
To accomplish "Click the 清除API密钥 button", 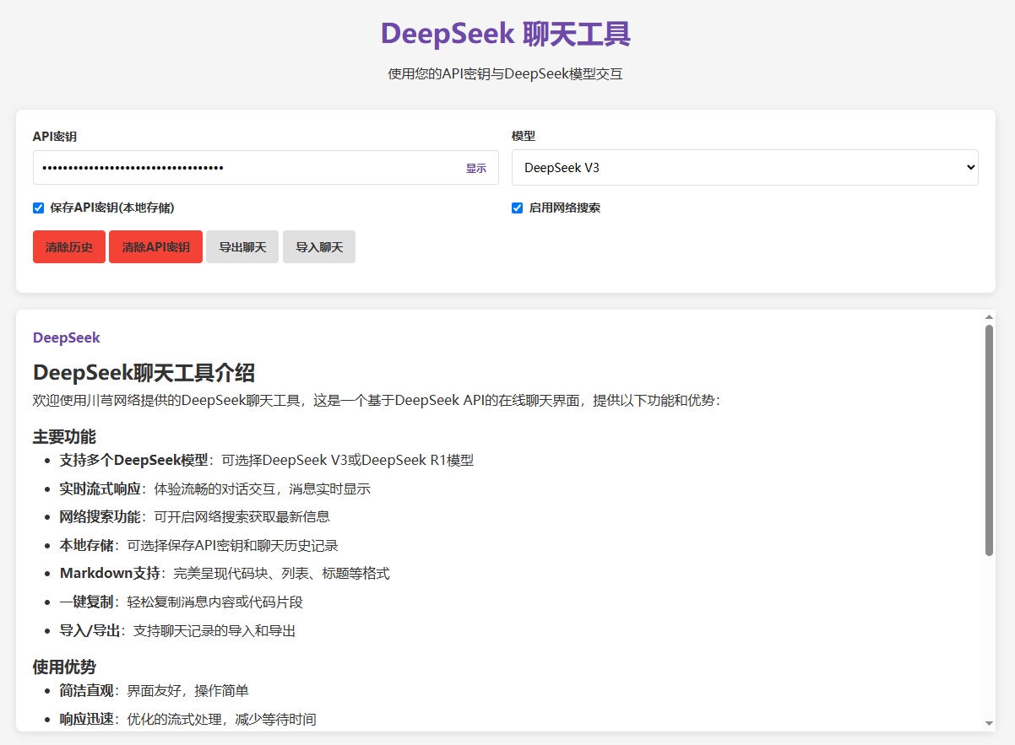I will 155,247.
